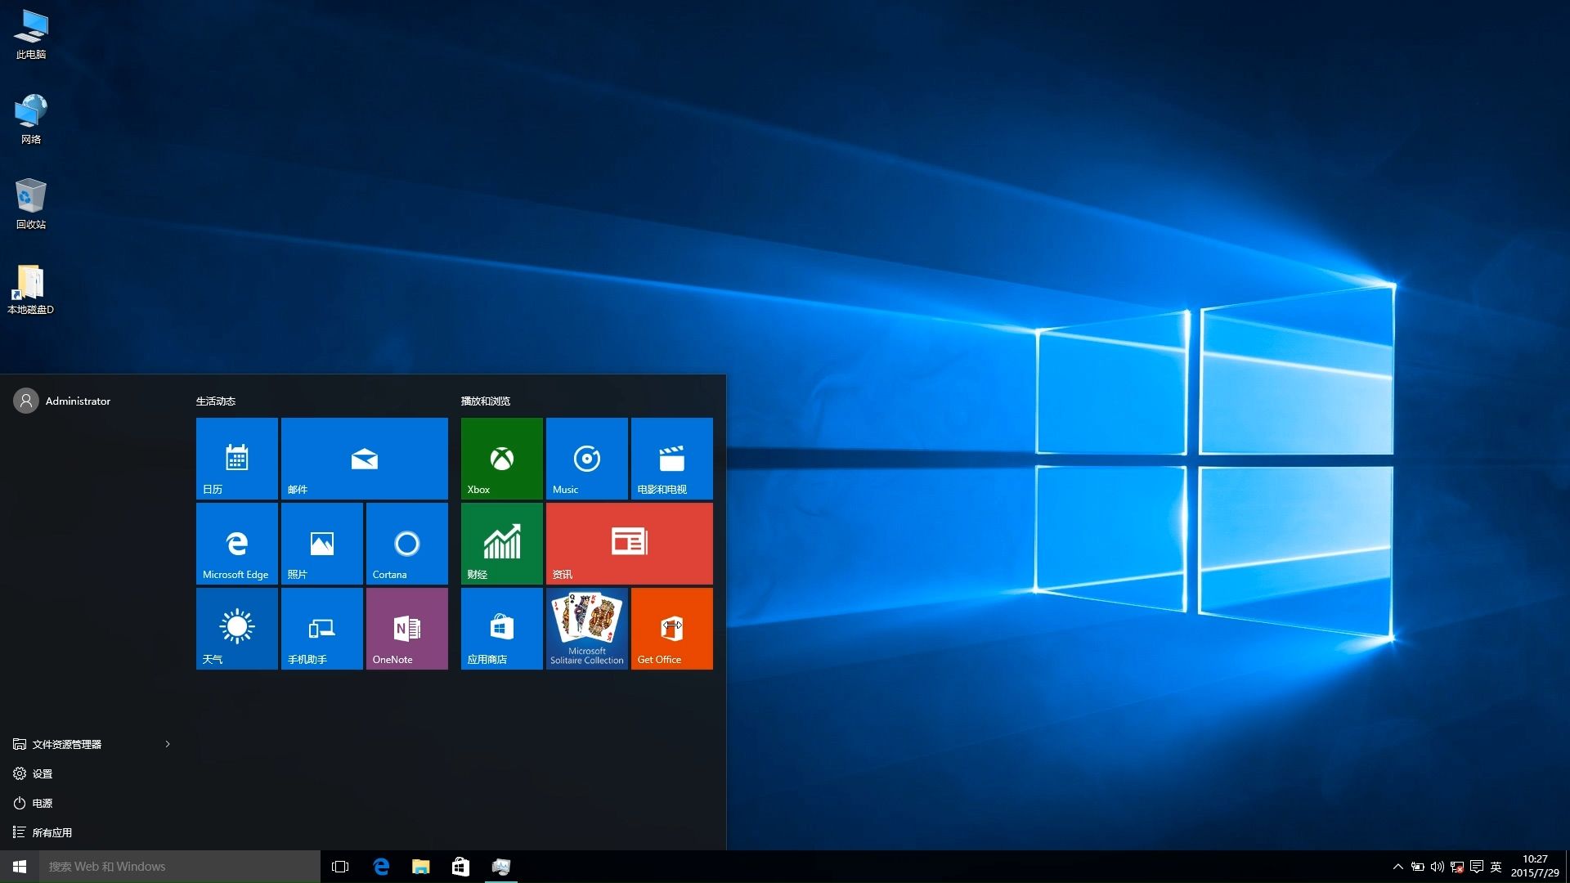Open the 应用商店 store tile
The width and height of the screenshot is (1570, 883).
click(502, 629)
